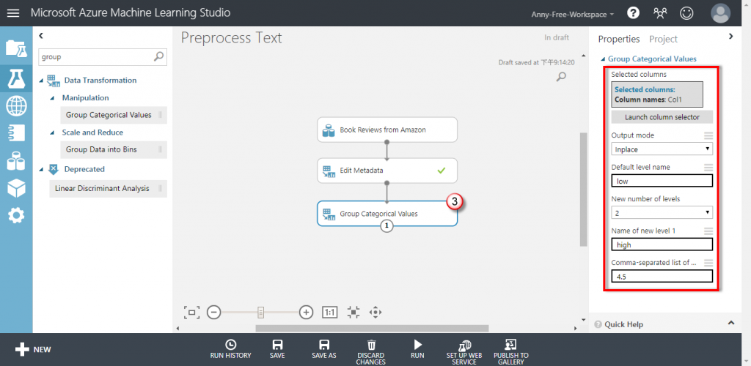
Task: Click the Default level name field
Action: pyautogui.click(x=662, y=181)
